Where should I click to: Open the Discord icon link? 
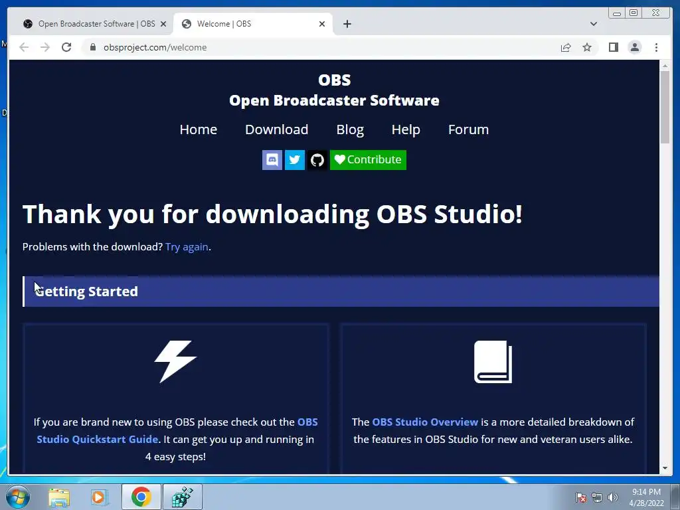click(272, 160)
